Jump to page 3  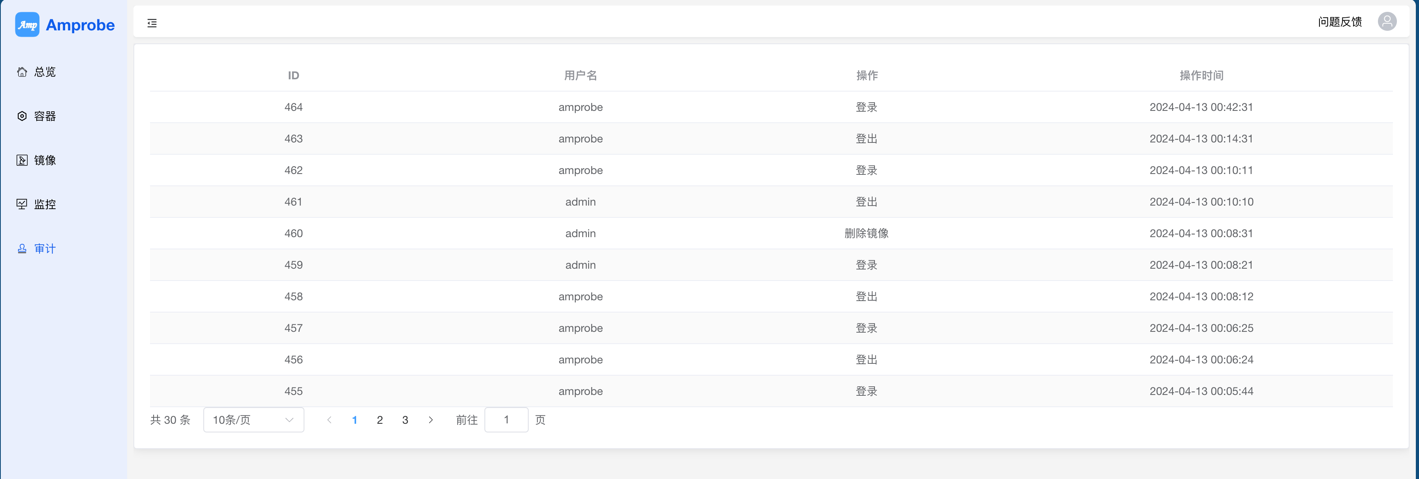(x=405, y=420)
